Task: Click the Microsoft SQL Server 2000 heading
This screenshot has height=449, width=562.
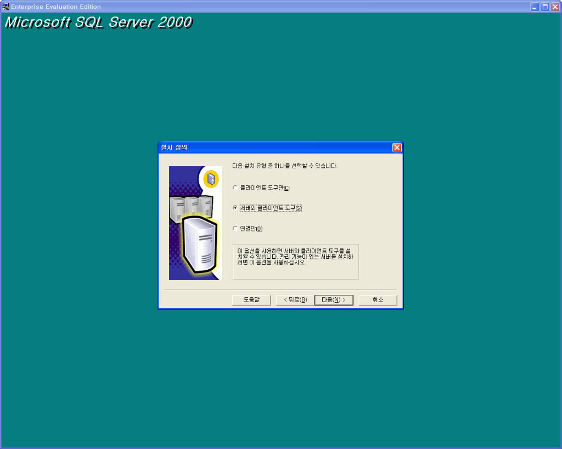Action: pyautogui.click(x=99, y=22)
